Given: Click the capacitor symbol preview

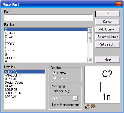Looking at the screenshot, I should click(x=102, y=85).
